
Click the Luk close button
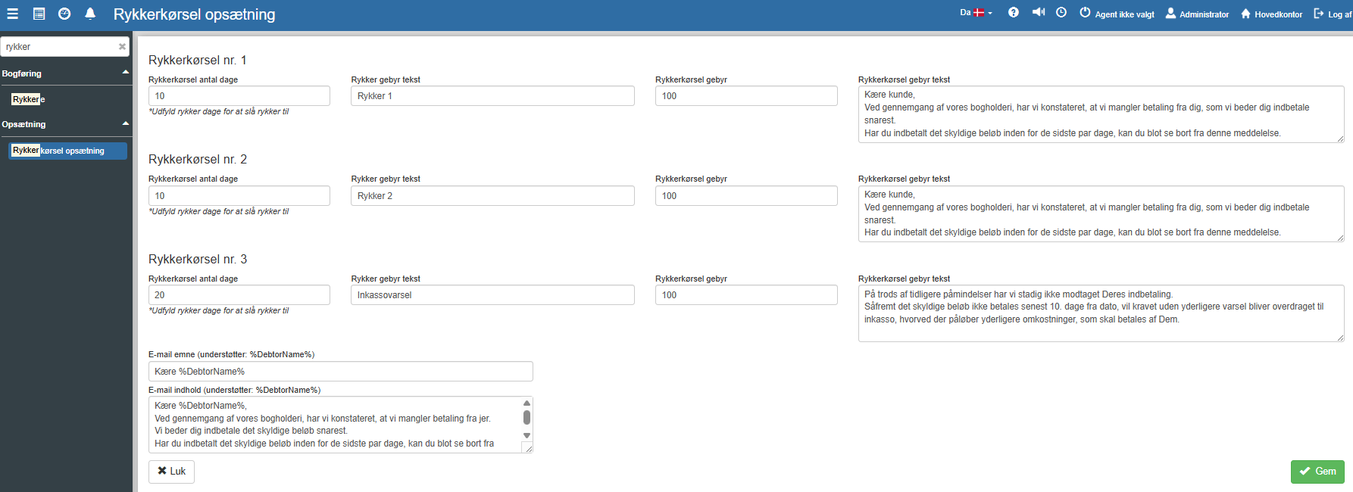(x=171, y=472)
